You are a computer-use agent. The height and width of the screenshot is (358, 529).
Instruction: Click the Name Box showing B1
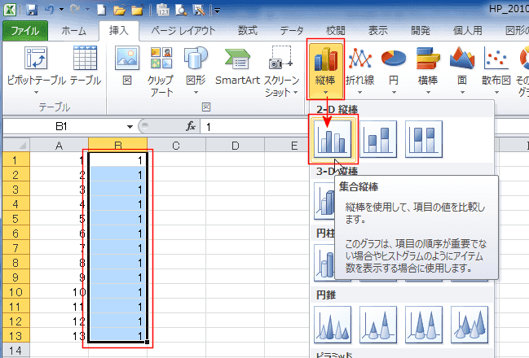64,126
